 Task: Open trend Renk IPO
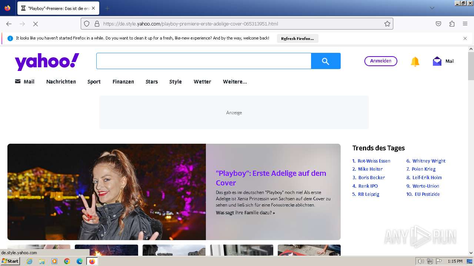click(368, 186)
